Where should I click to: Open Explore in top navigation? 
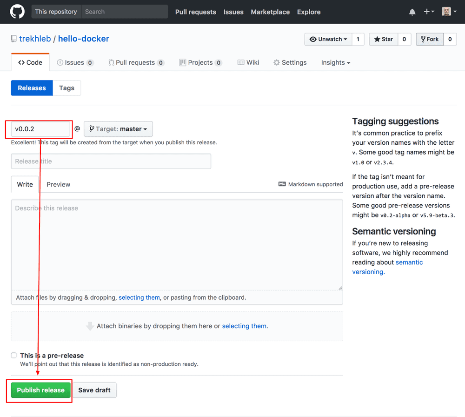coord(309,12)
